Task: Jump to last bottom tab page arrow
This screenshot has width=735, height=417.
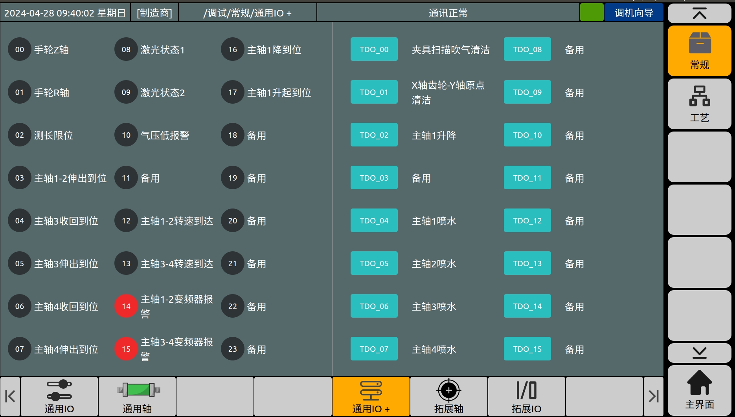Action: click(x=653, y=397)
